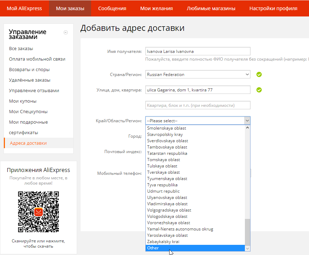Screen dimensions: 309x255
Task: Open Управление отзывами link
Action: (x=34, y=91)
